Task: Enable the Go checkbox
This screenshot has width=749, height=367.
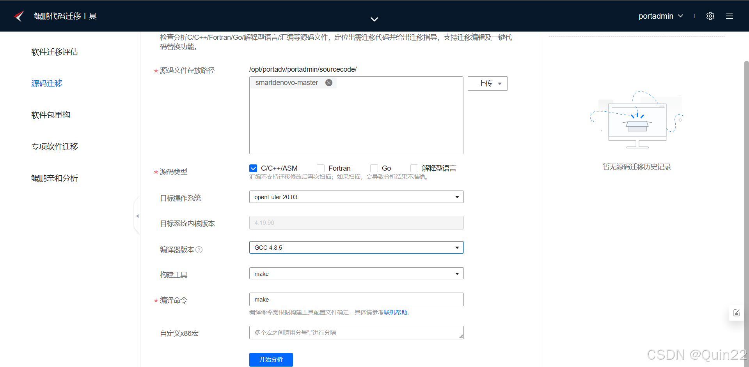Action: 374,168
